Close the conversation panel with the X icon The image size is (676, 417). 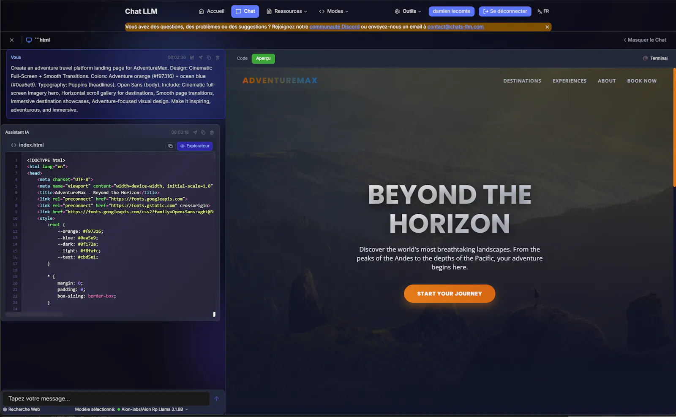[12, 40]
